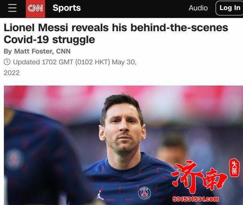
Task: Open the Audio link in header
Action: tap(198, 8)
